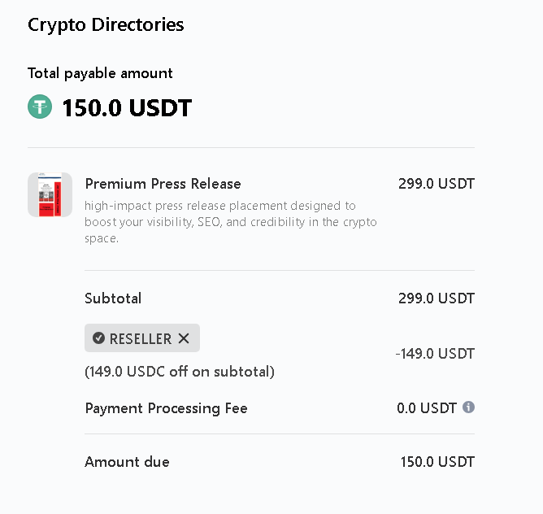Select the RESELLER coupon code label
This screenshot has height=514, width=543.
(x=141, y=338)
